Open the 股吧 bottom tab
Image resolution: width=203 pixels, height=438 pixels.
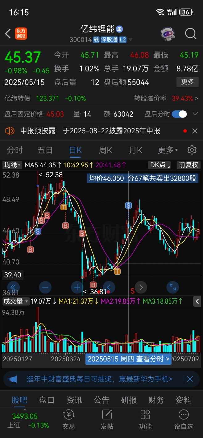tap(19, 400)
